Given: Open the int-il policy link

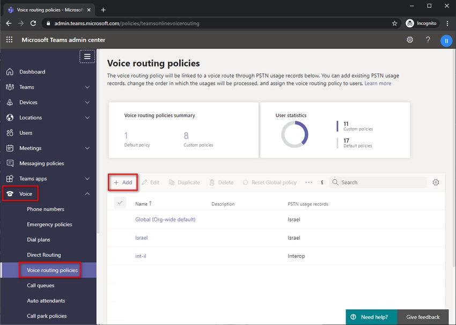Looking at the screenshot, I should click(141, 256).
